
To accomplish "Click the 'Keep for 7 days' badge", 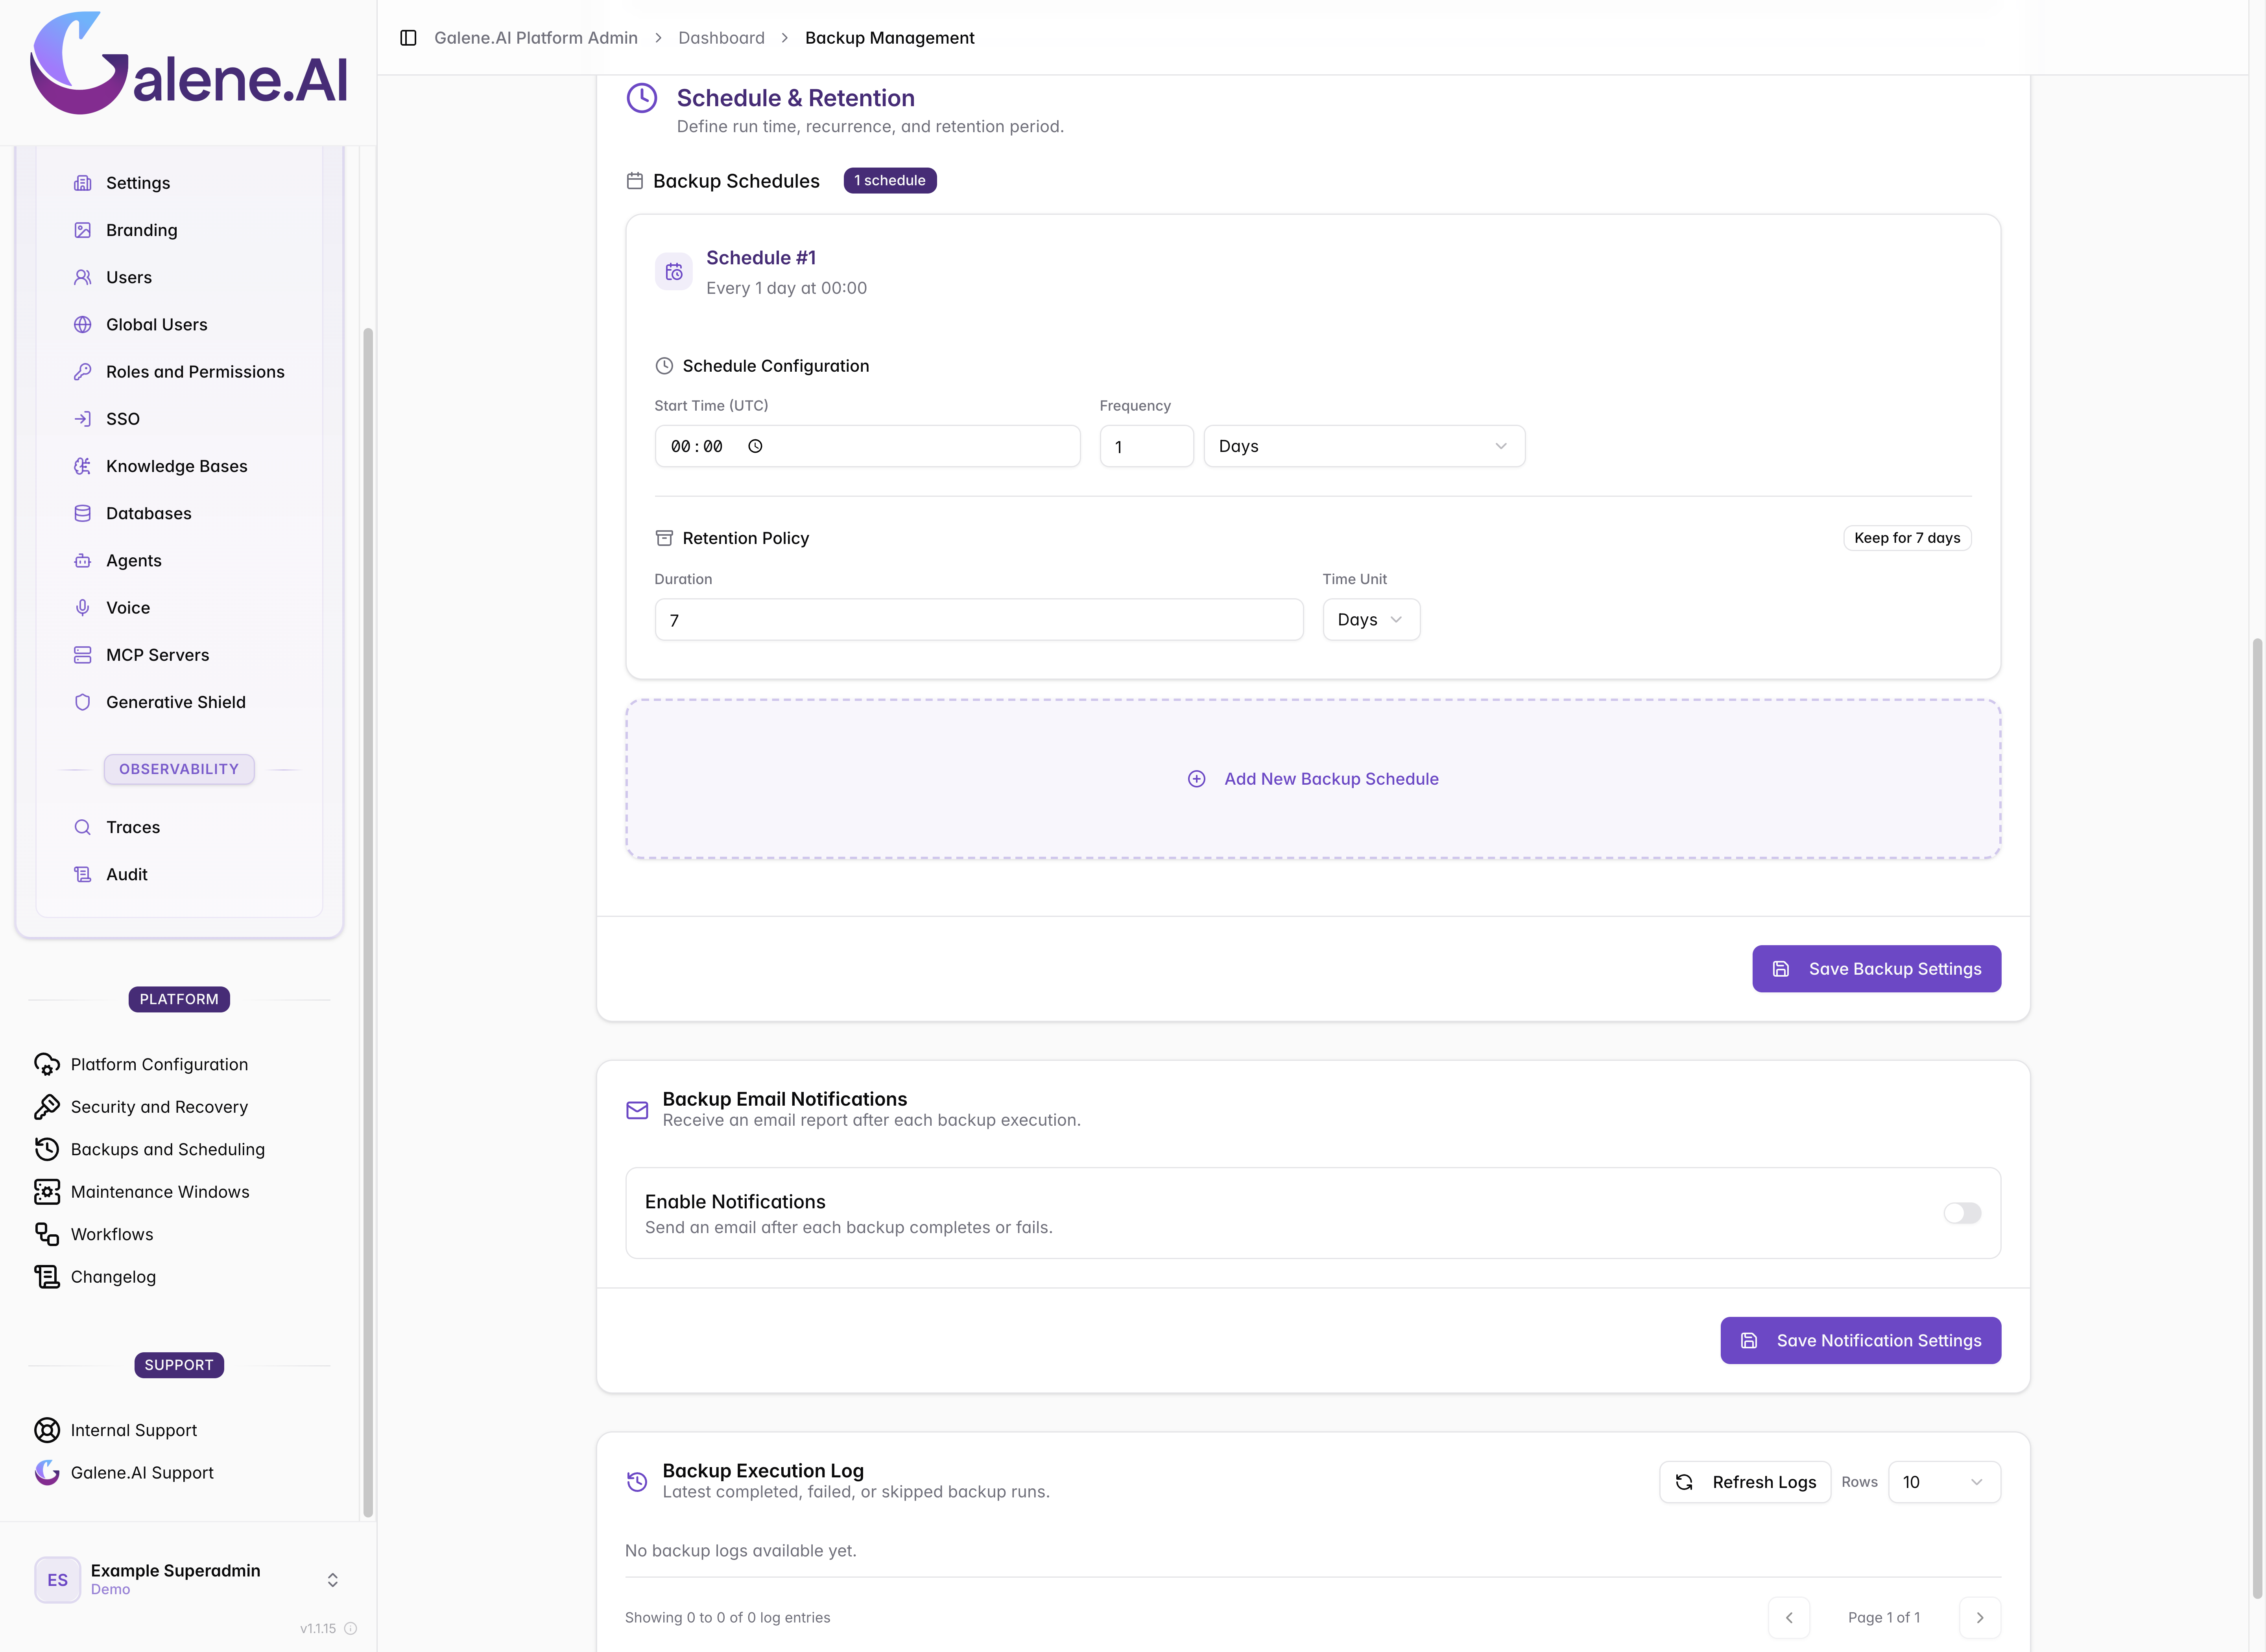I will pos(1907,538).
